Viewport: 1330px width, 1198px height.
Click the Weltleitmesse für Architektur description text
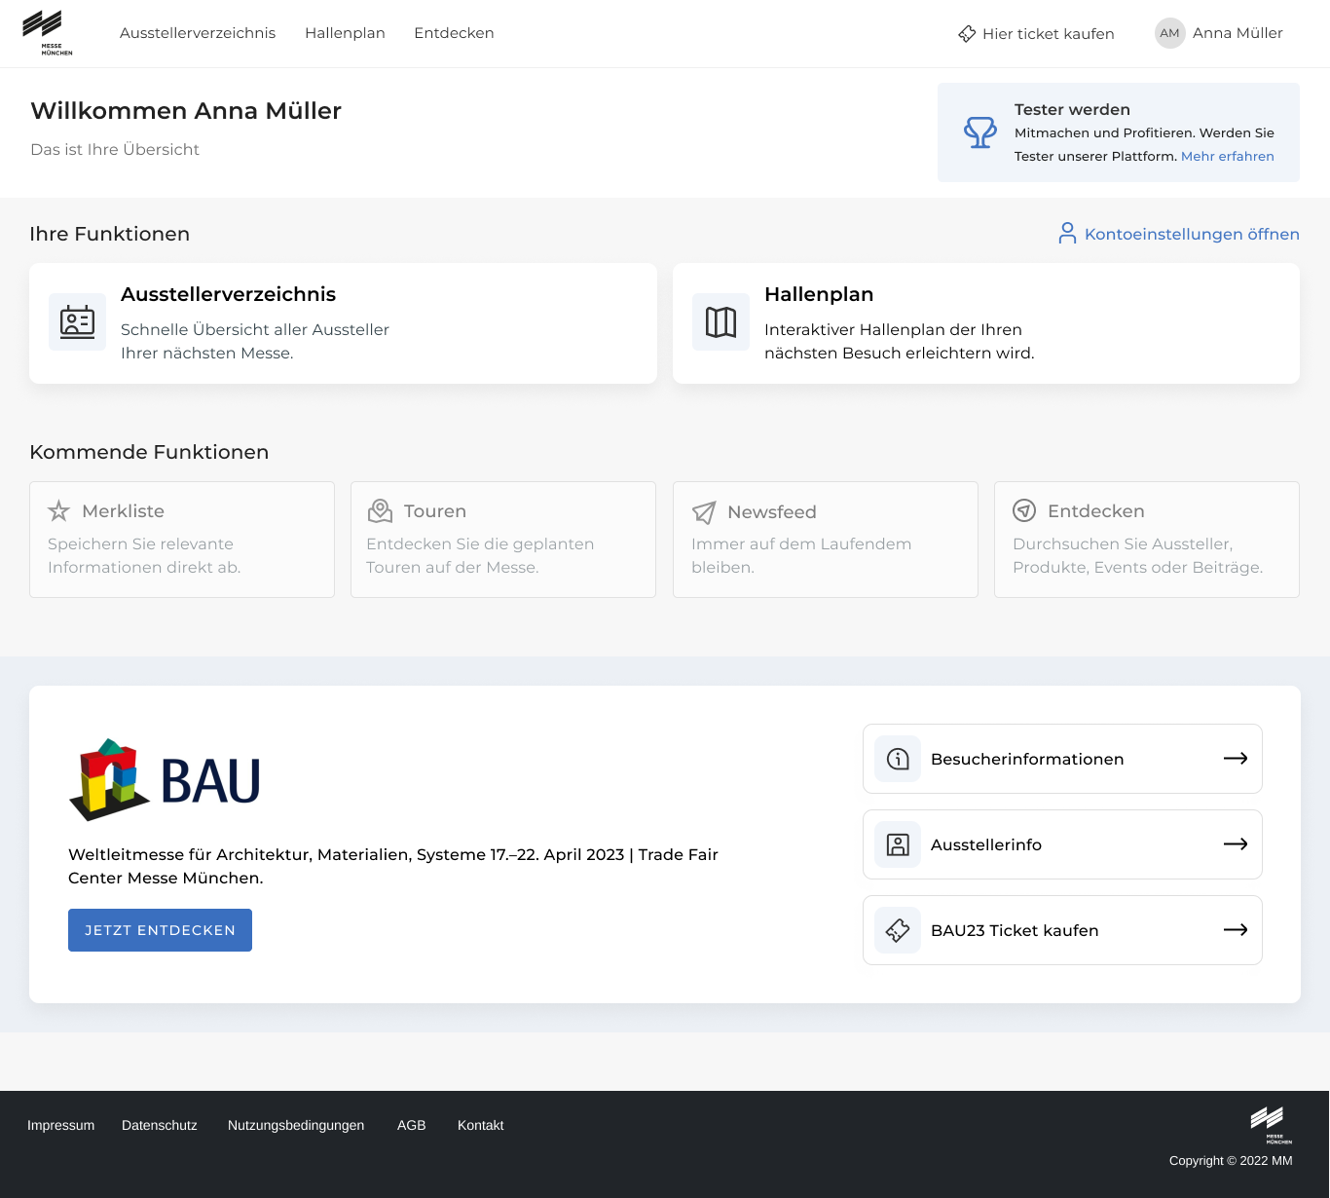[393, 866]
